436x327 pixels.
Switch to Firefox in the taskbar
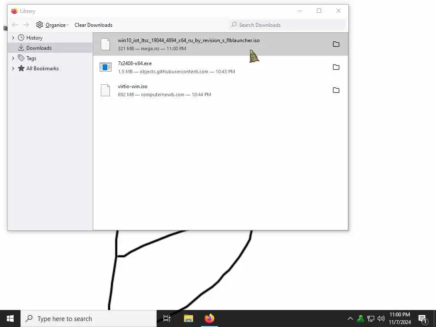coord(209,318)
